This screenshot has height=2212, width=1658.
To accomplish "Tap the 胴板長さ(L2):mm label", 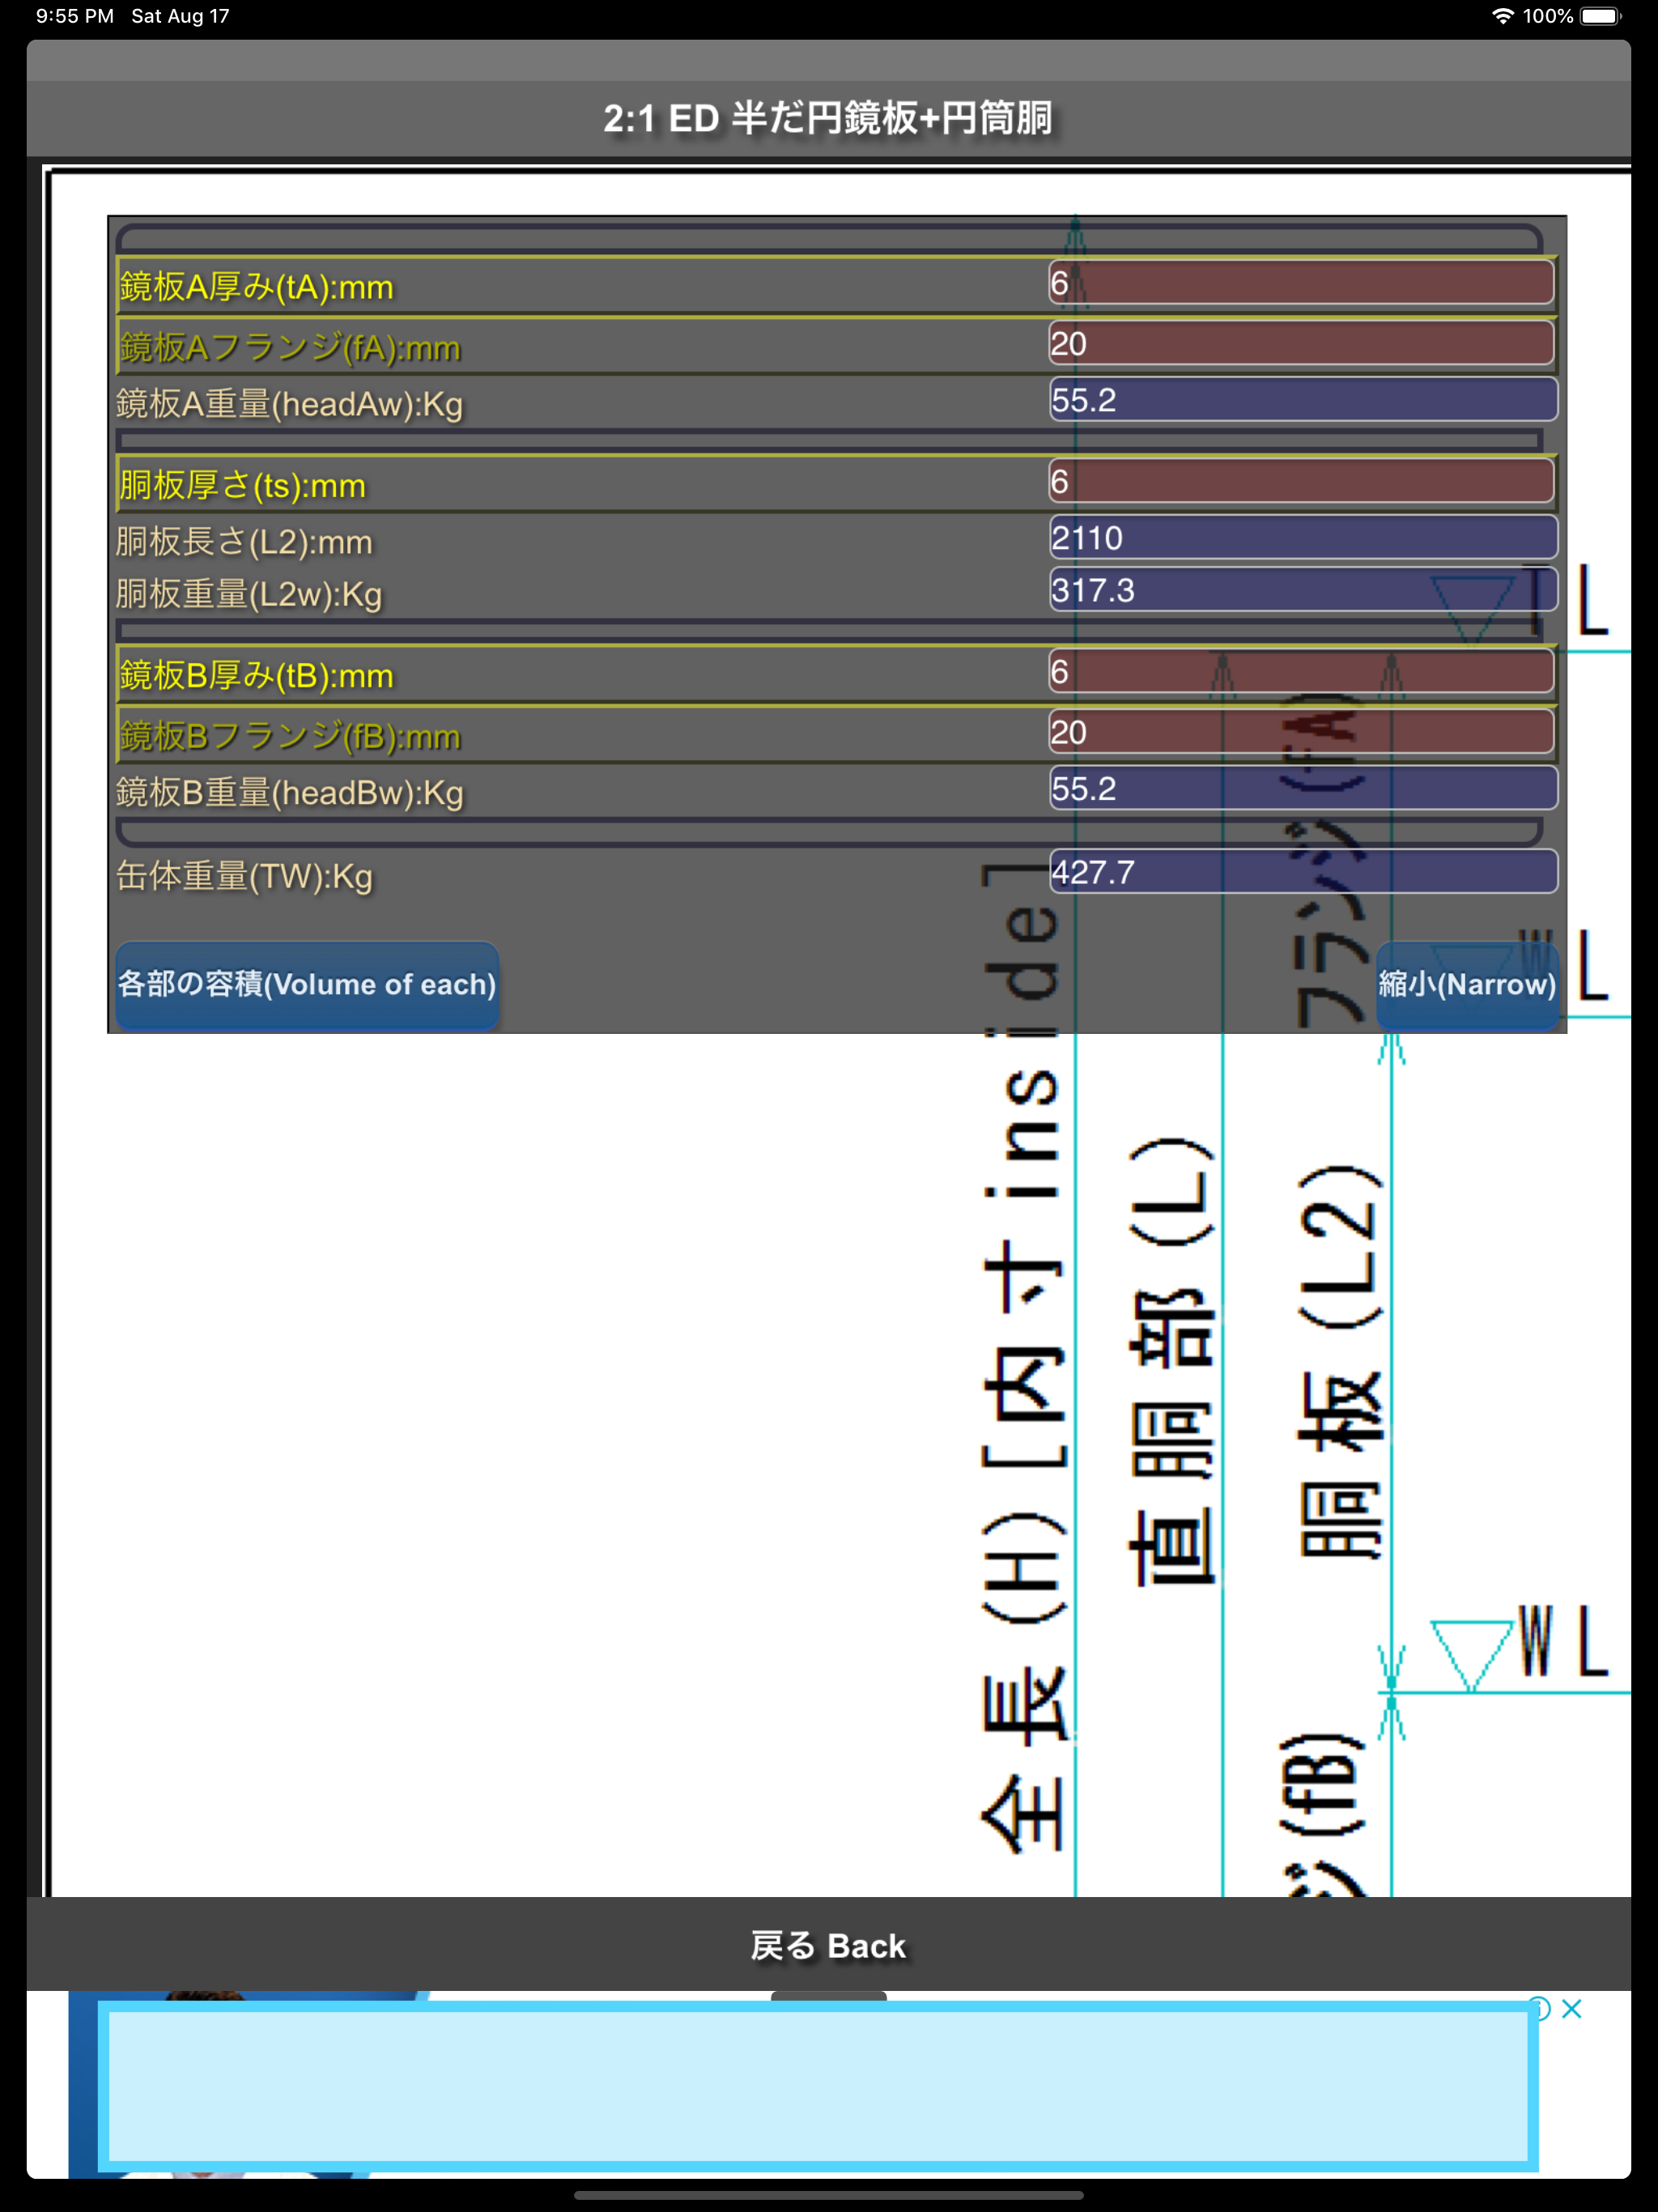I will point(244,542).
